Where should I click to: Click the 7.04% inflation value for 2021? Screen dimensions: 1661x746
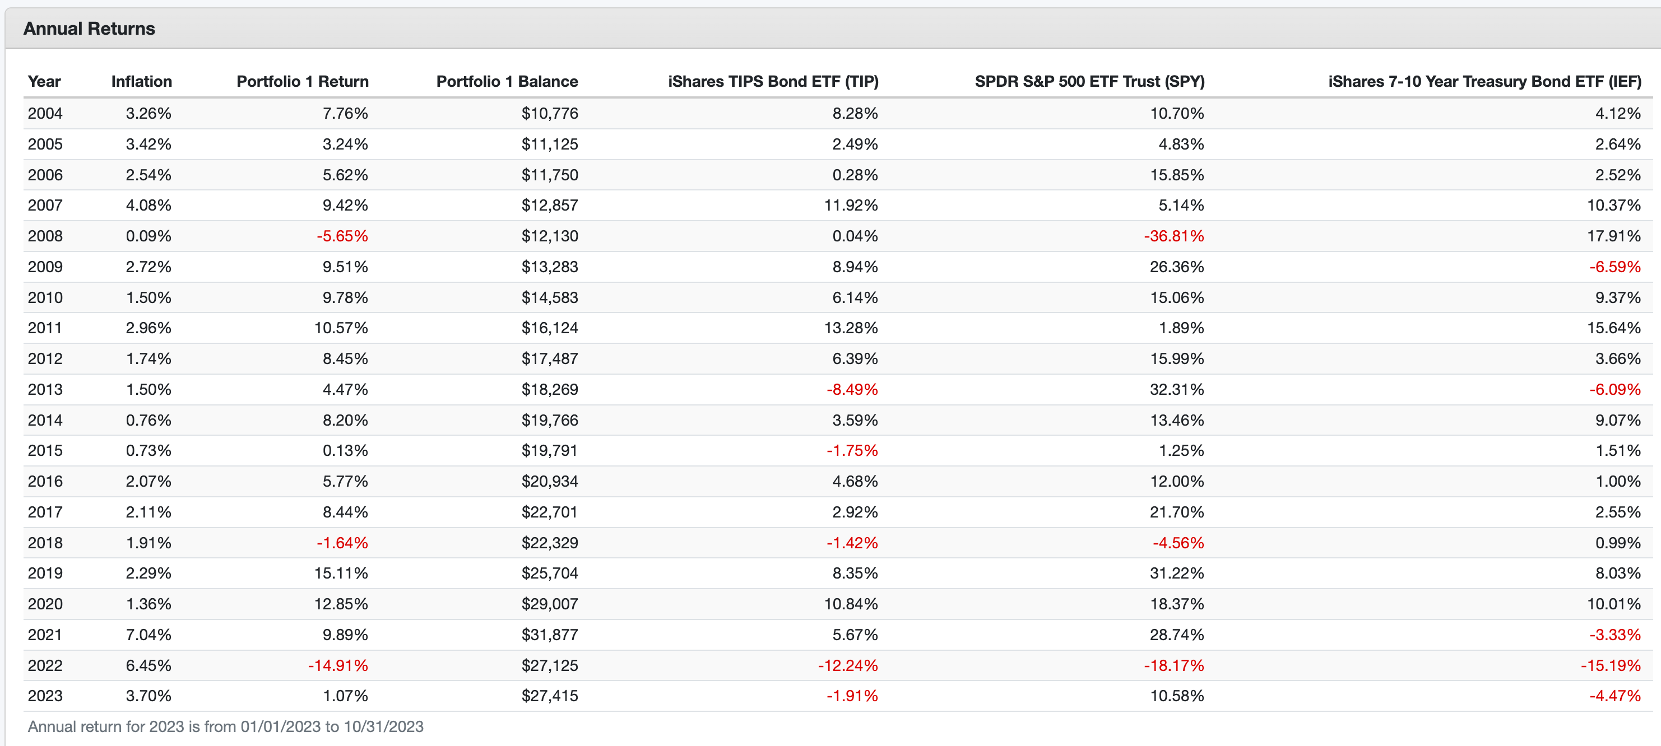click(x=149, y=635)
